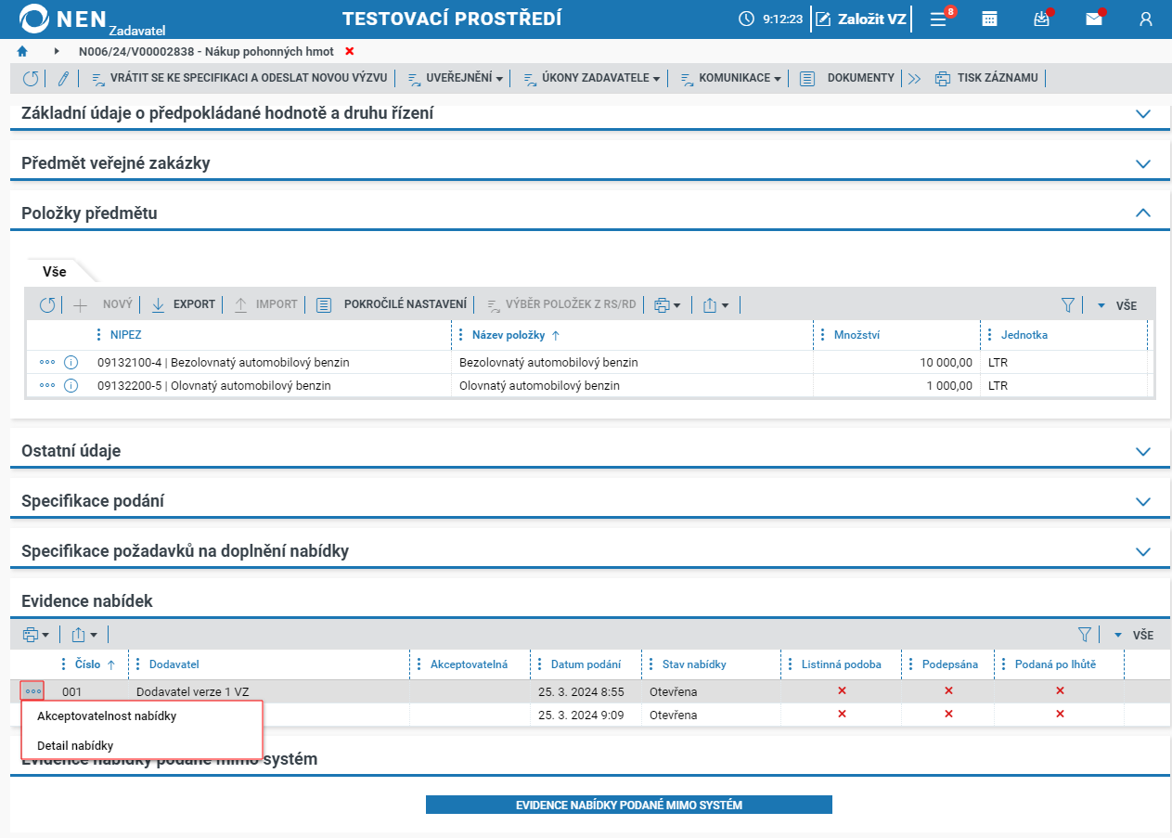Expand the Předmět veřejné zakázky section
Image resolution: width=1172 pixels, height=838 pixels.
click(x=1143, y=163)
